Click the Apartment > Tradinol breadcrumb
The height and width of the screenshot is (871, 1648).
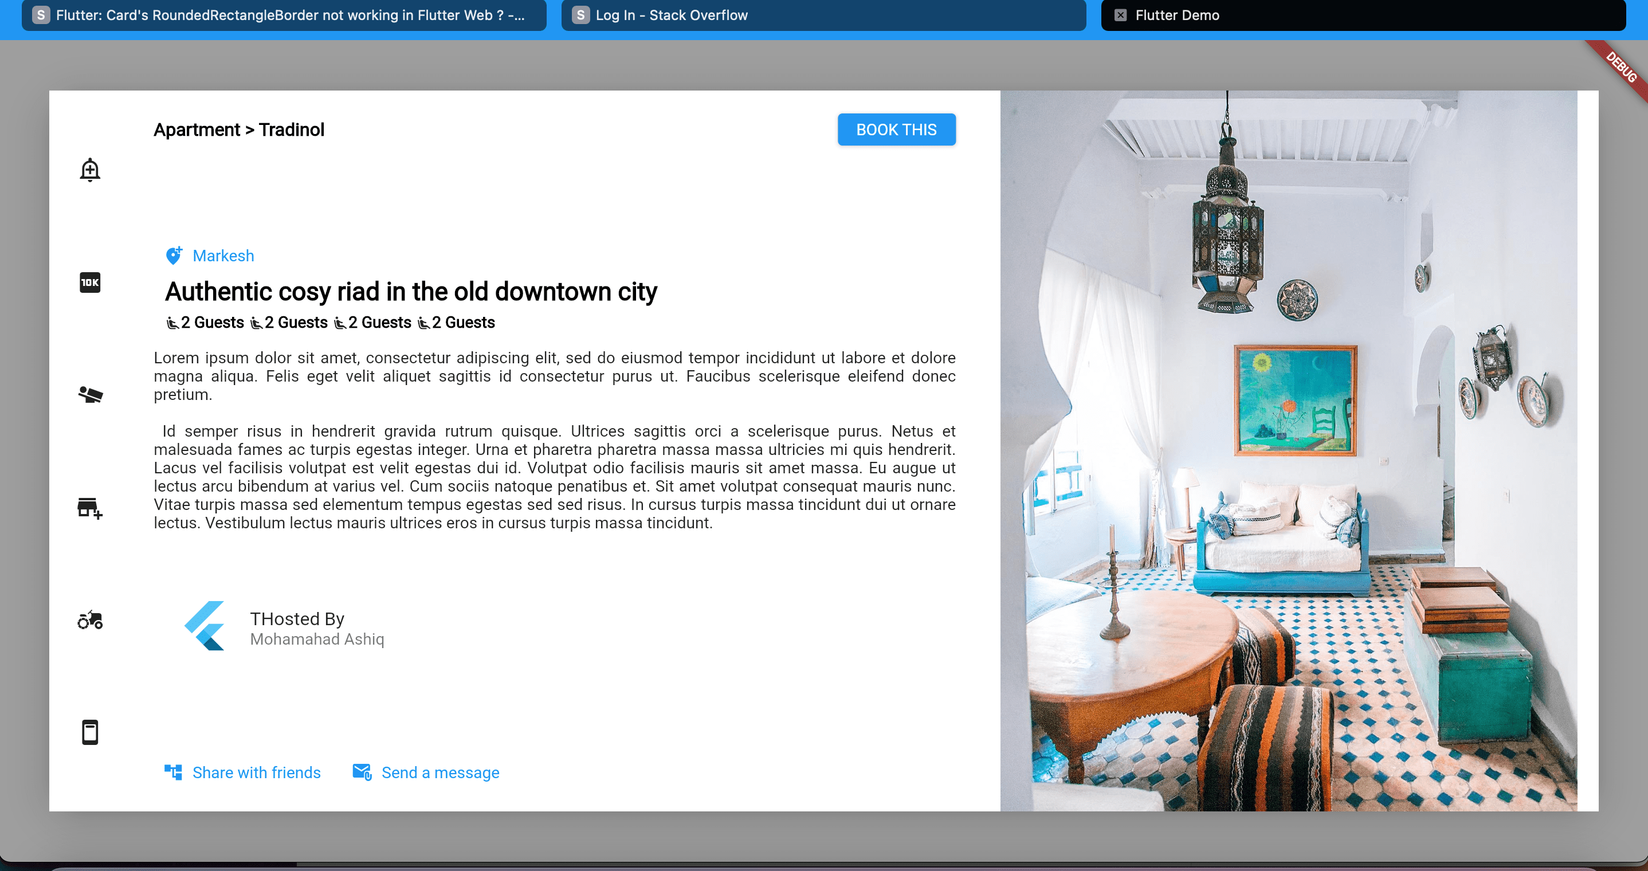tap(238, 130)
